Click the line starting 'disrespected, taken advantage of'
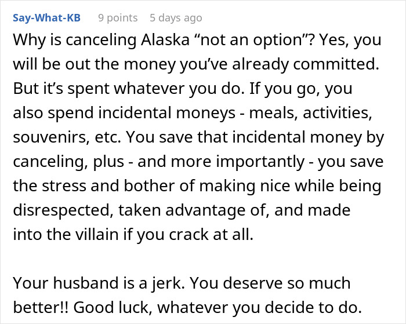406x324 pixels. pos(182,210)
